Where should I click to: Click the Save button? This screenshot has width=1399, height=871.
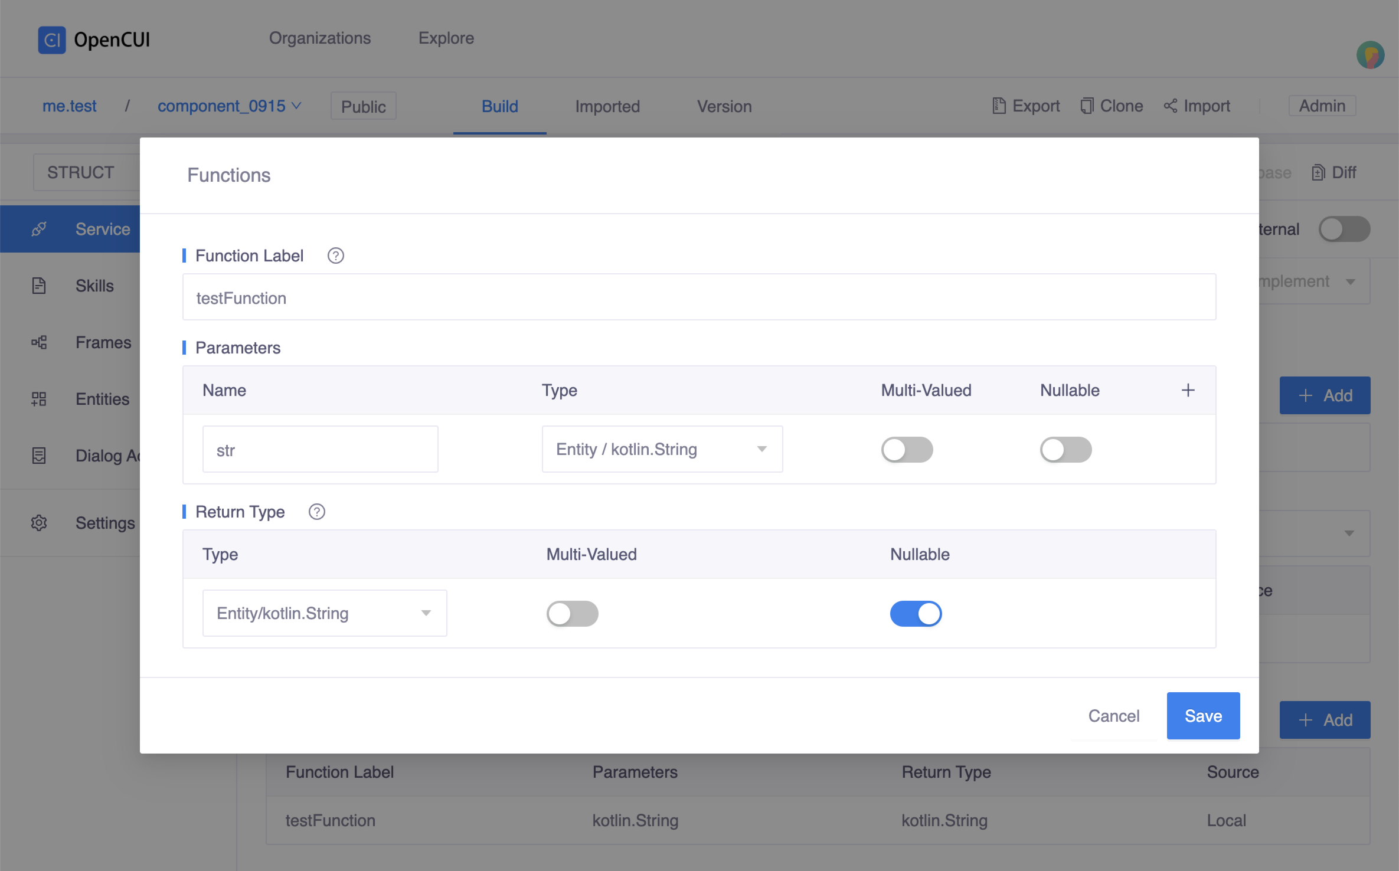tap(1203, 716)
